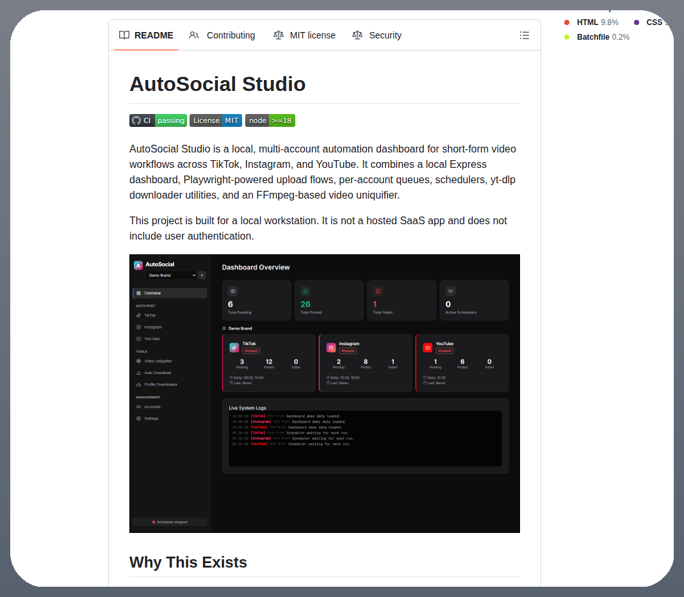The width and height of the screenshot is (684, 597).
Task: Click the people icon beside Contributing
Action: (194, 35)
